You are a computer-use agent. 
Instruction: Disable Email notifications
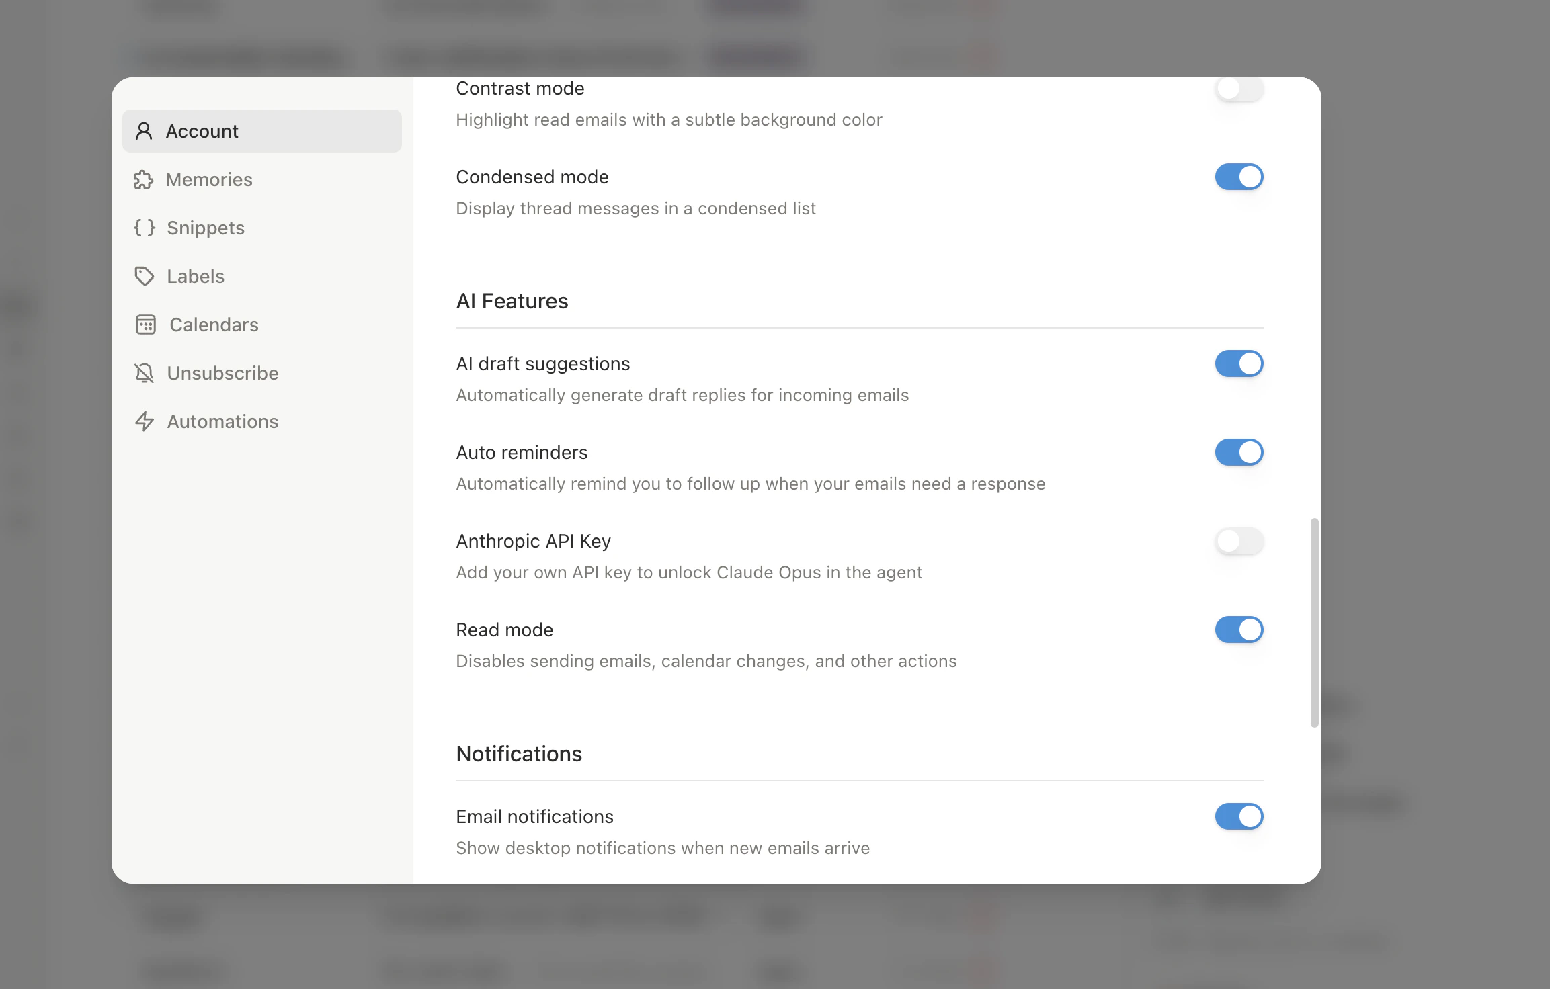point(1239,816)
